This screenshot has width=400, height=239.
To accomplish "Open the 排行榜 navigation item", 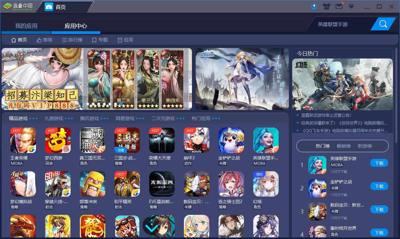I will [x=72, y=40].
